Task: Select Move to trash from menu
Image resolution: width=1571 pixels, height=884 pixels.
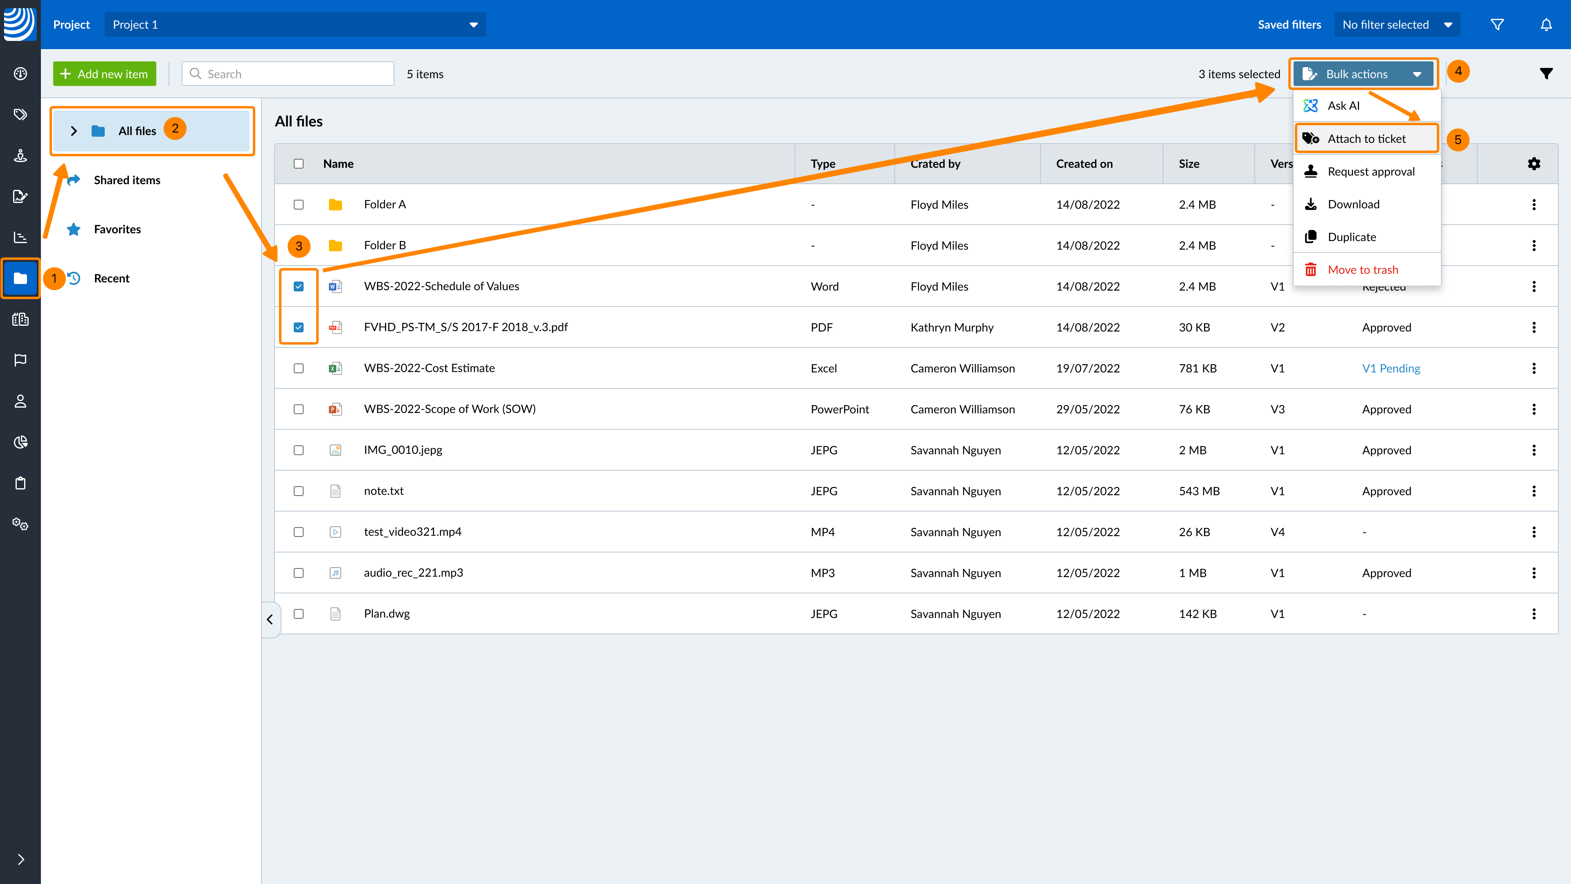Action: tap(1362, 270)
